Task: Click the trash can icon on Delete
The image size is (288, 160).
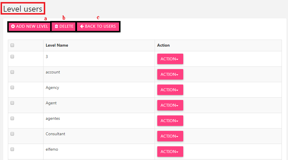Action: pos(56,27)
